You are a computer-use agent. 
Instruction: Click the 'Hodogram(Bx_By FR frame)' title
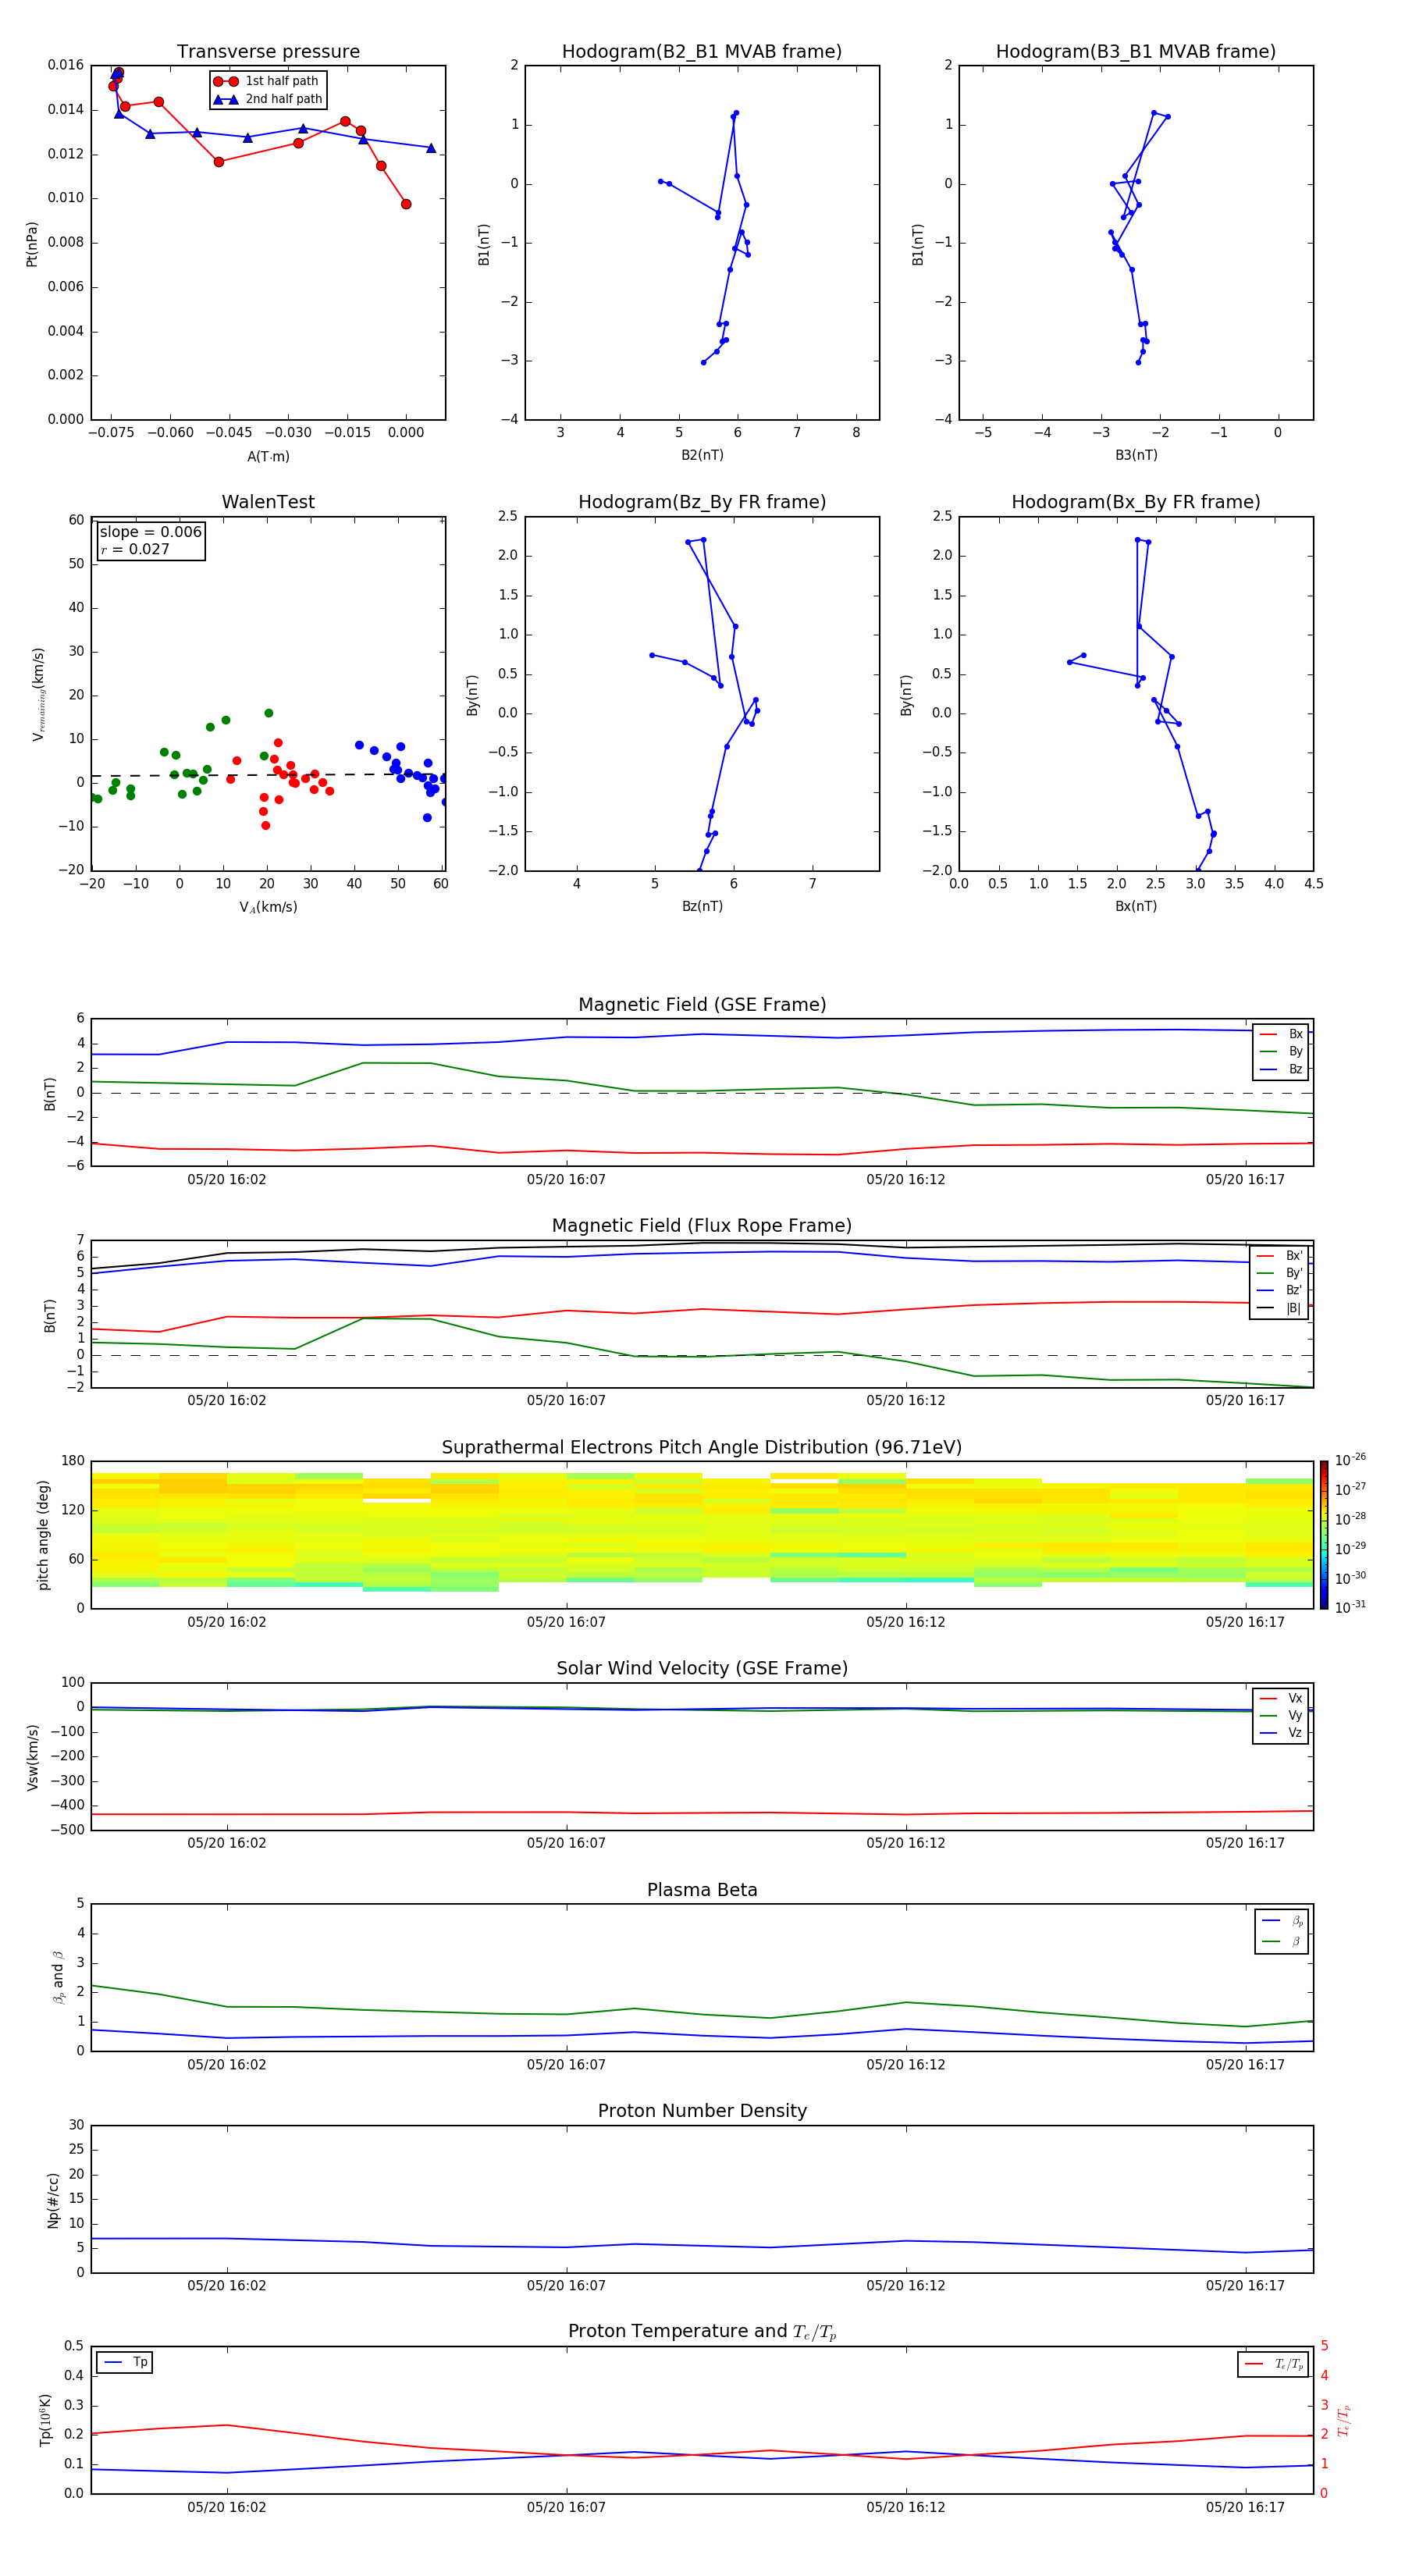click(x=1136, y=502)
